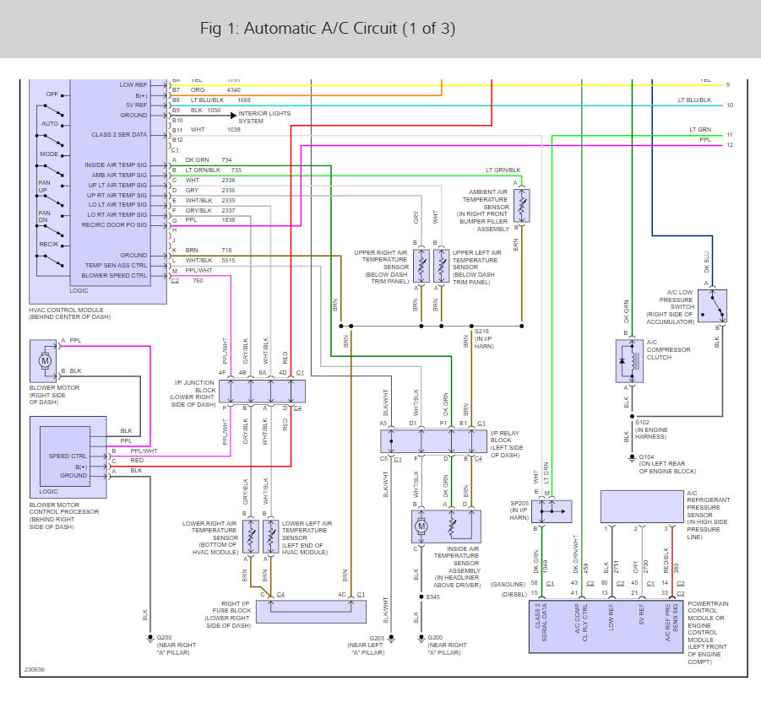Click the RECIRC DOOR PO SIG label

pyautogui.click(x=114, y=225)
